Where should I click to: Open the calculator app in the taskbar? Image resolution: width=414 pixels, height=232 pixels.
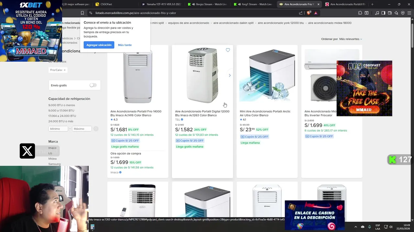[x=92, y=227]
